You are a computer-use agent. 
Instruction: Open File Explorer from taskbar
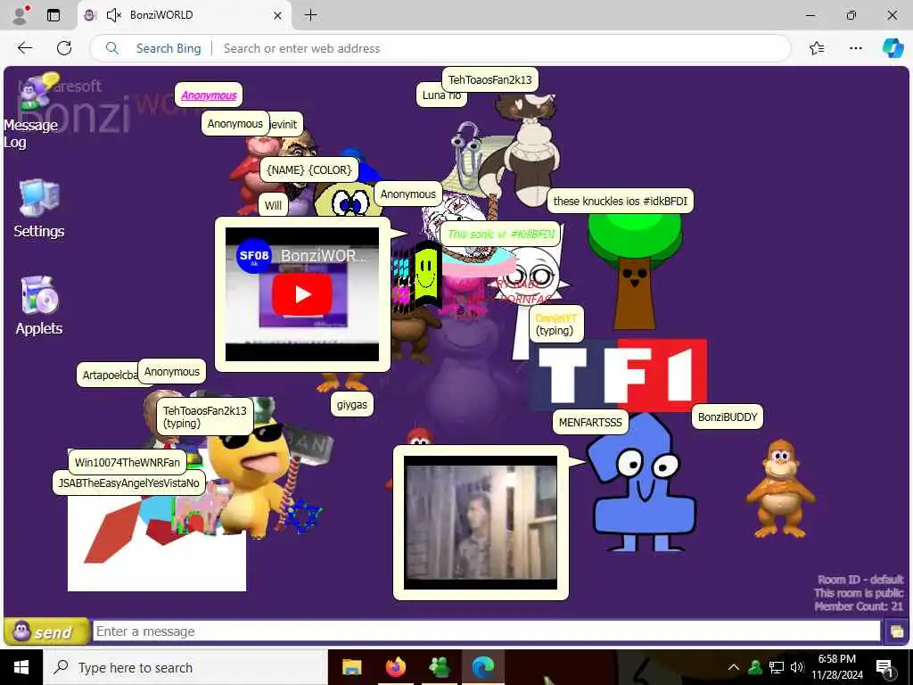click(x=351, y=667)
